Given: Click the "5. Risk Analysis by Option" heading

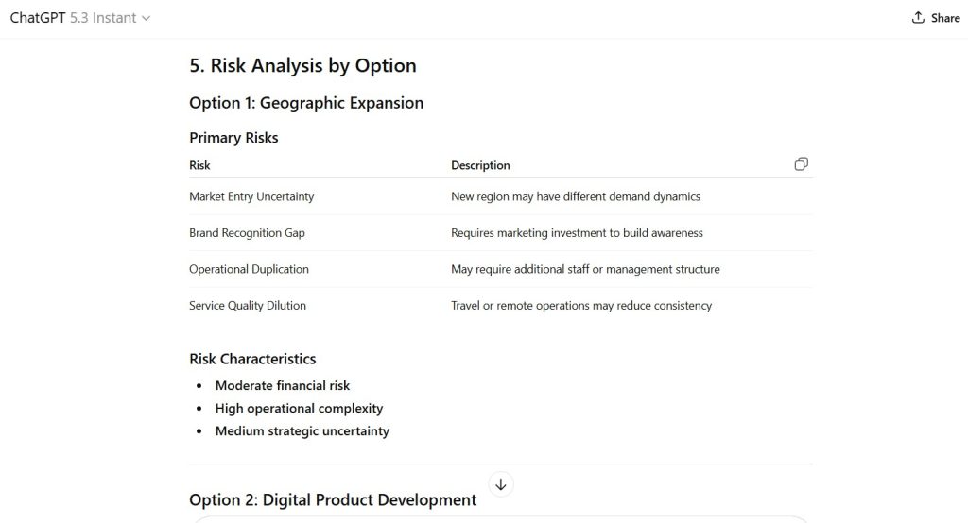Looking at the screenshot, I should 302,65.
